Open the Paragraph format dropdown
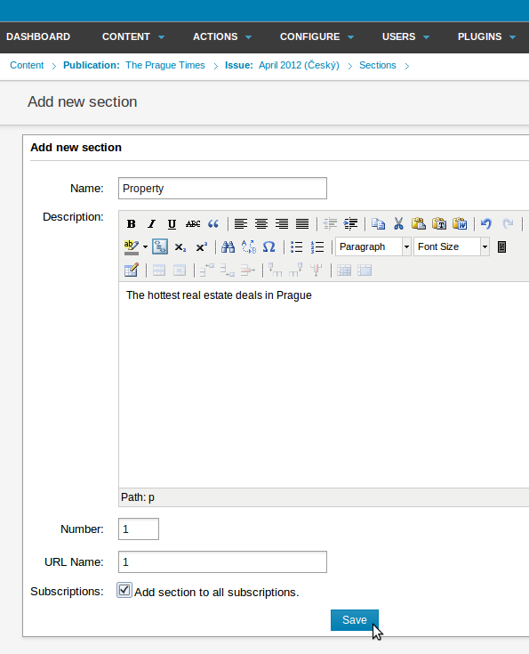 click(373, 247)
